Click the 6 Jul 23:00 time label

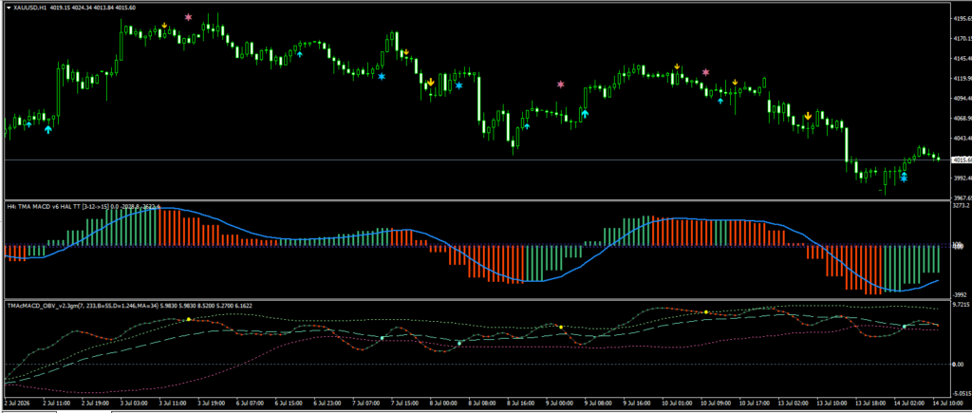[327, 402]
